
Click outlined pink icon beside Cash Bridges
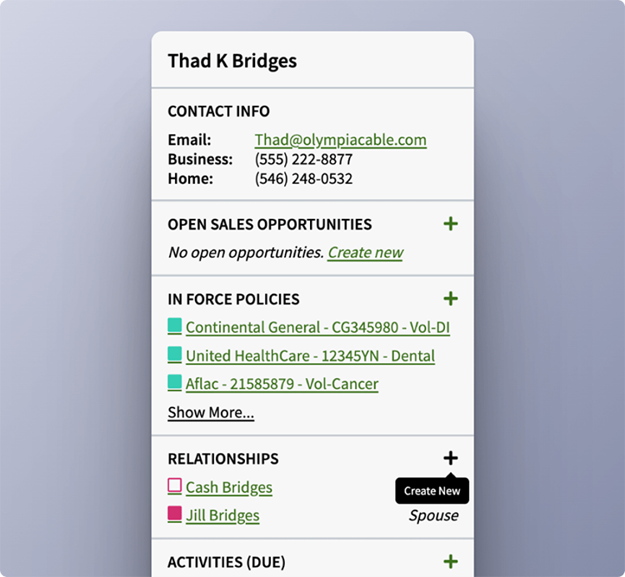point(175,486)
